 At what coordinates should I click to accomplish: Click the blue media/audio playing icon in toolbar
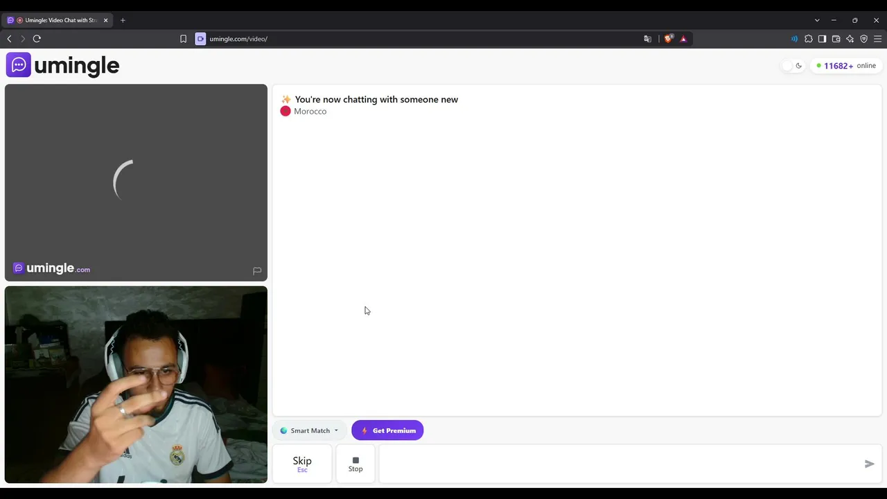794,39
